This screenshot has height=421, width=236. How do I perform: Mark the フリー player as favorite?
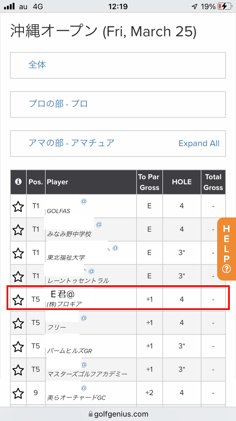coord(18,323)
